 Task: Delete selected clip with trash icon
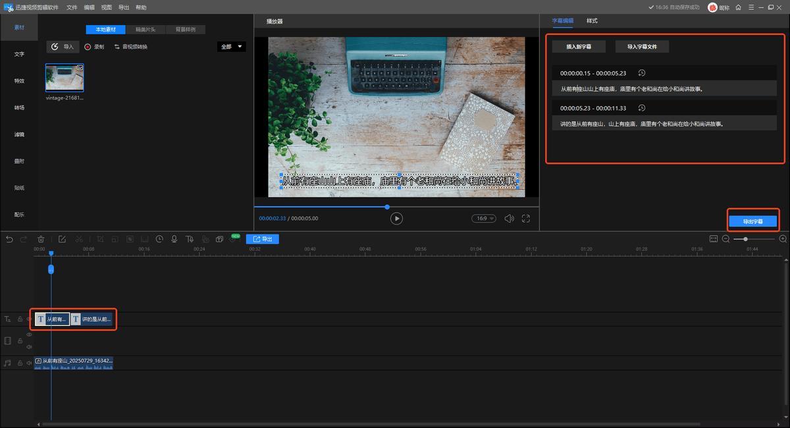(x=41, y=239)
